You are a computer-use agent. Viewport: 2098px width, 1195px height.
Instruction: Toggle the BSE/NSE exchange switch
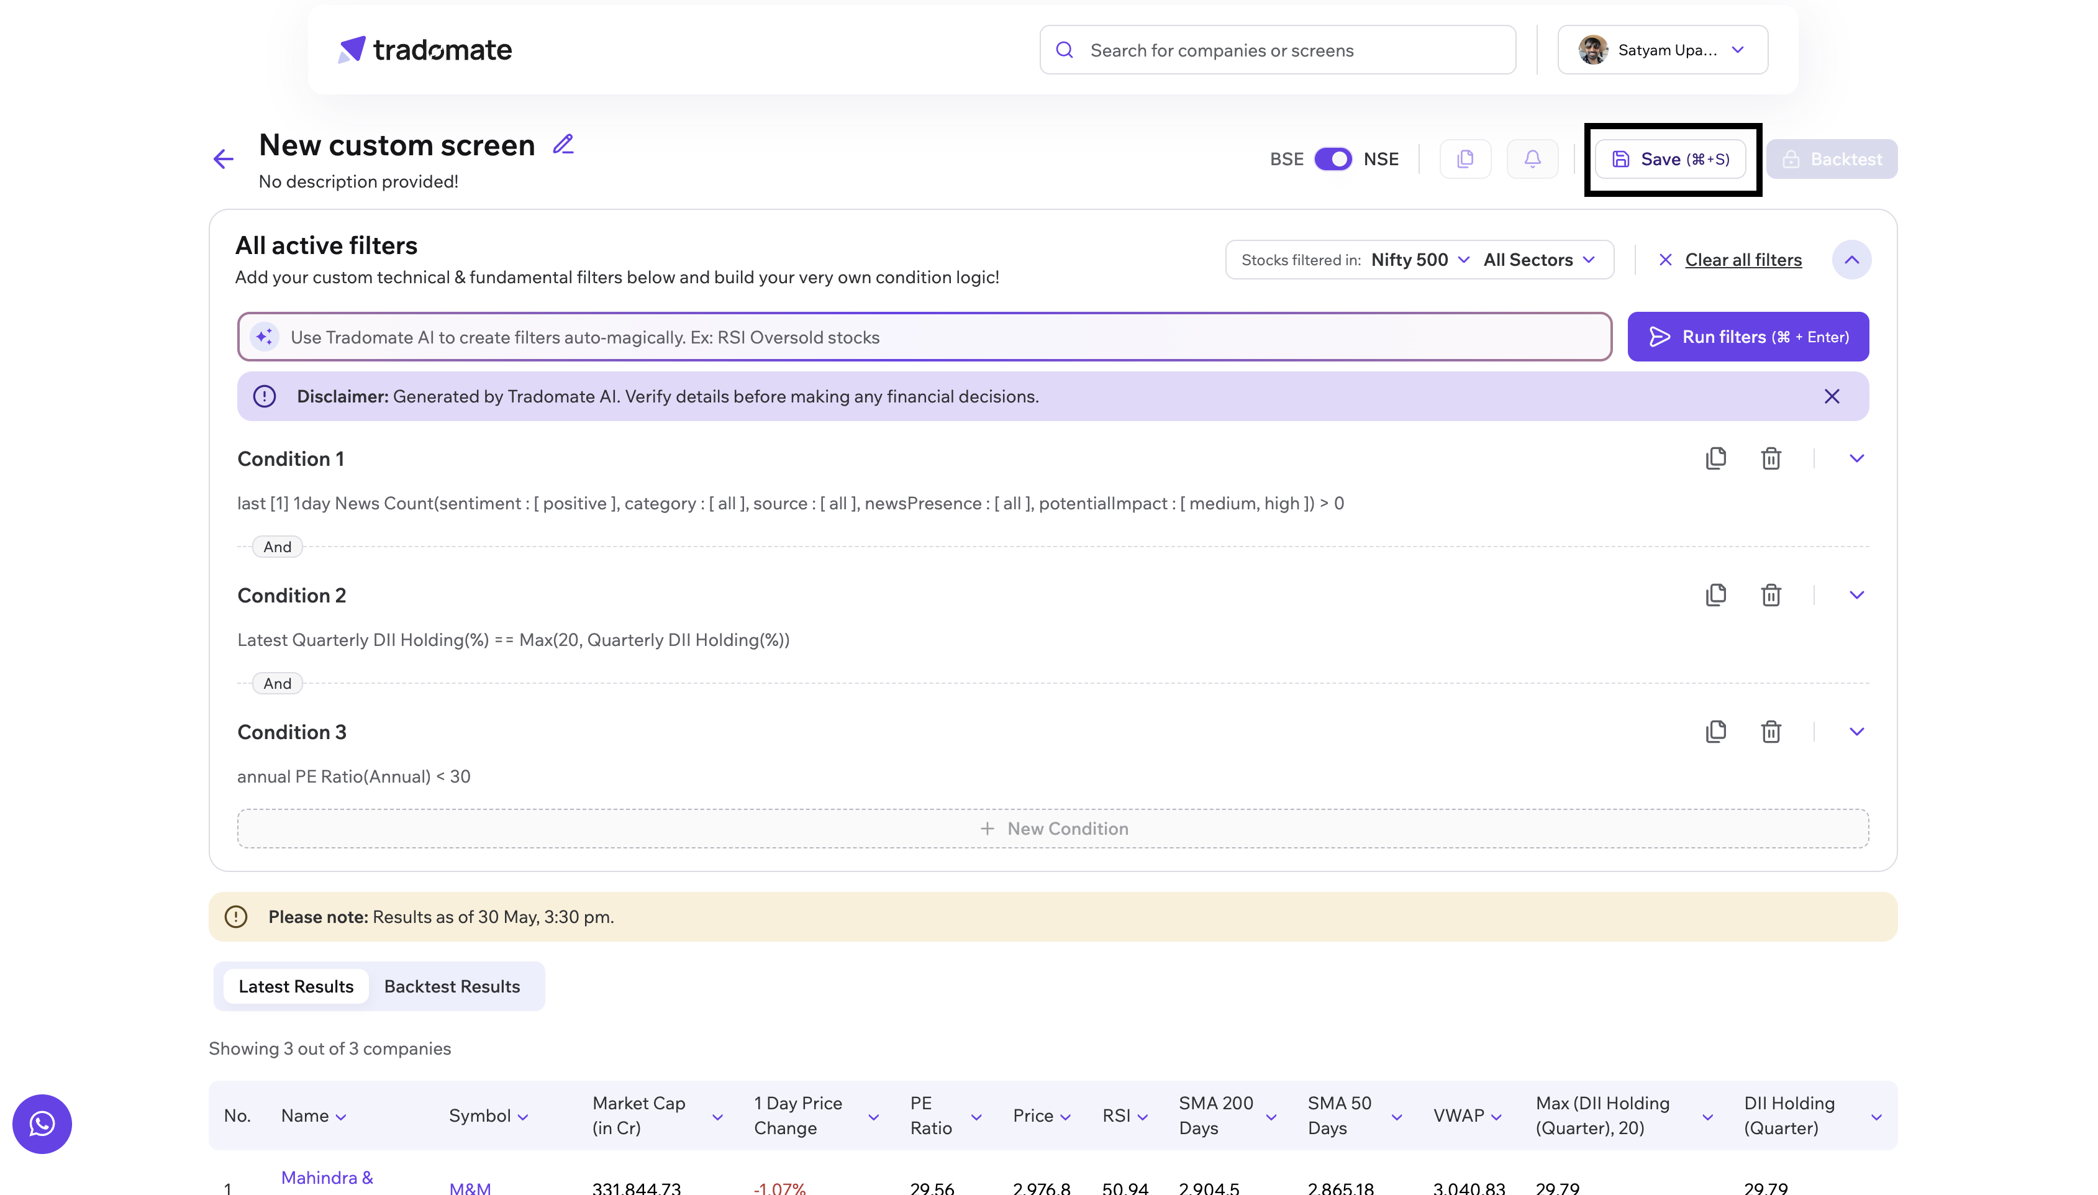[x=1332, y=159]
